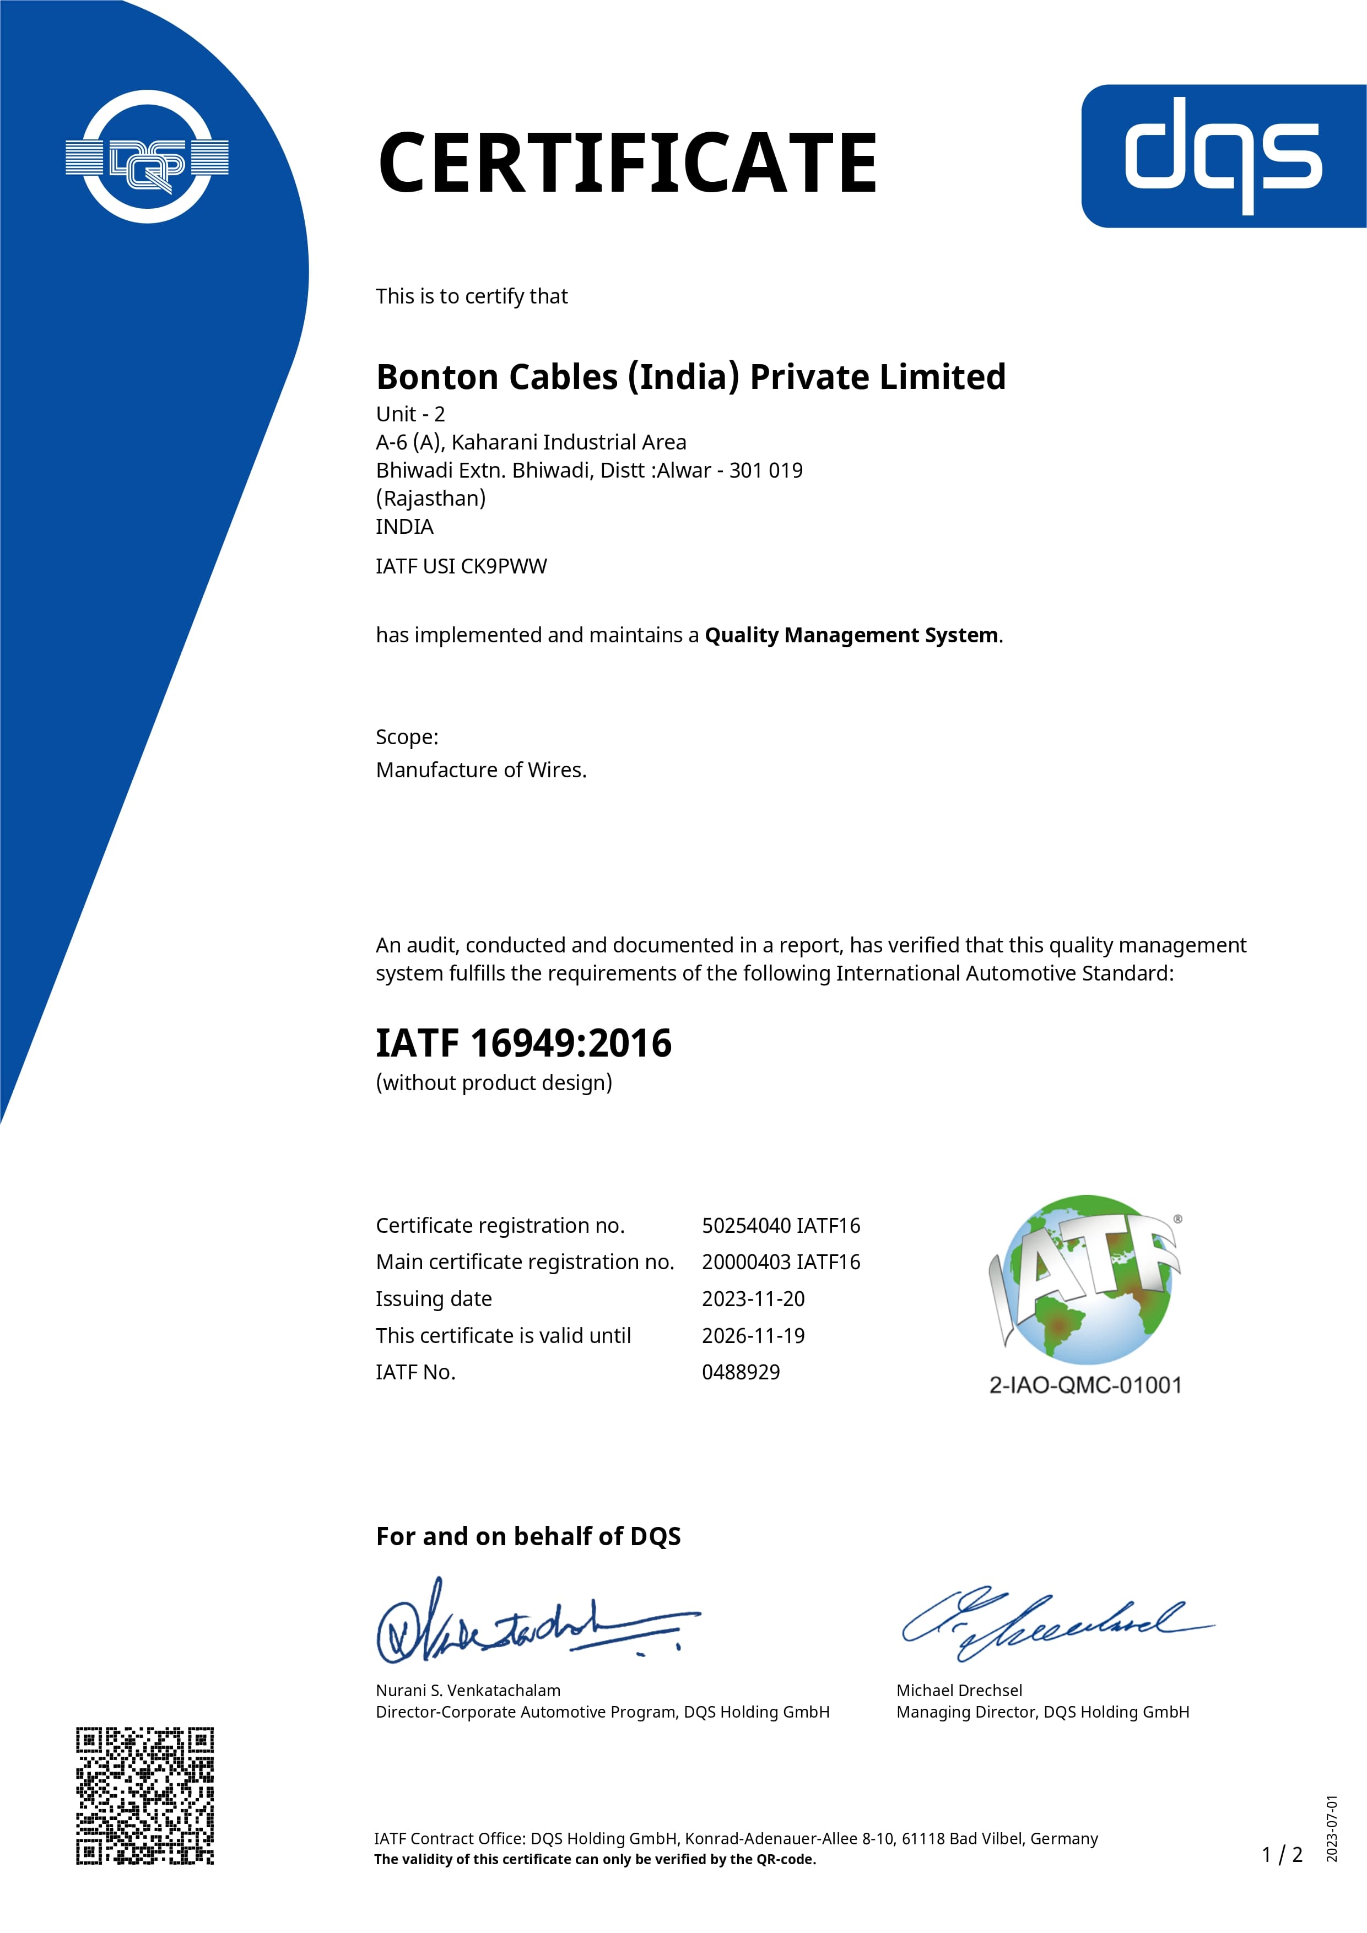
Task: Click the blue dqs brand logo
Action: [x=1223, y=156]
